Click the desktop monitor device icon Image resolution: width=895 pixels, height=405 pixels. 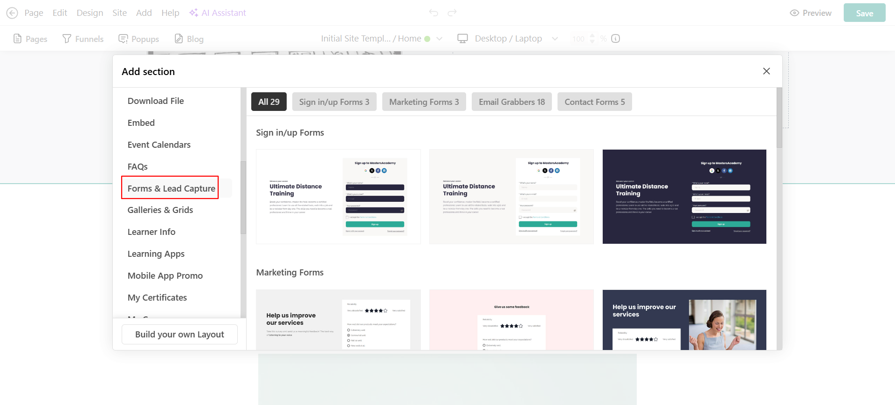point(462,39)
